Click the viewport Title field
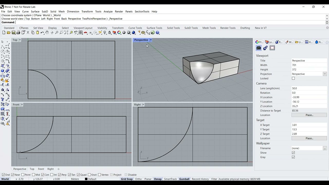Viewport: 329px width, 185px height. pos(309,61)
